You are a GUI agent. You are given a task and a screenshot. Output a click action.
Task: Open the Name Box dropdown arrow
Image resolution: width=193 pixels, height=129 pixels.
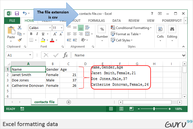click(x=30, y=55)
